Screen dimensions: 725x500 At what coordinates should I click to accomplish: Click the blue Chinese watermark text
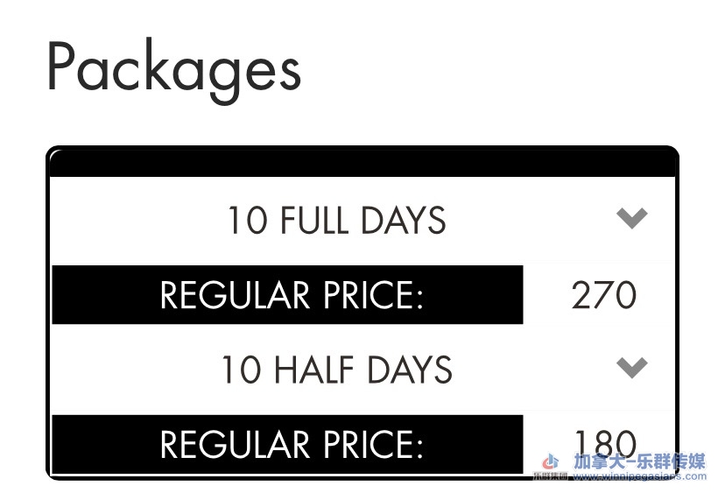tap(638, 461)
